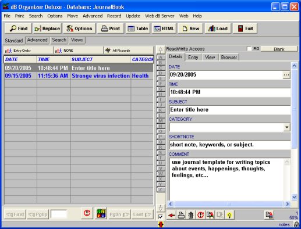
Task: Save the record using the disk icon
Action: coord(269,214)
